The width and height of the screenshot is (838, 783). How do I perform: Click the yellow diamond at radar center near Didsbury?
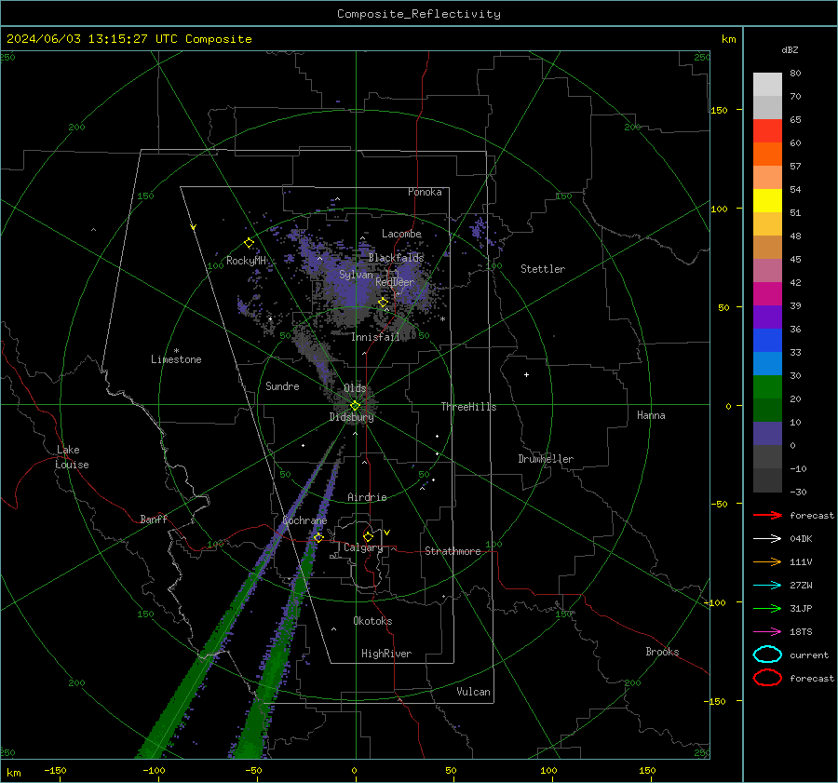coord(355,406)
